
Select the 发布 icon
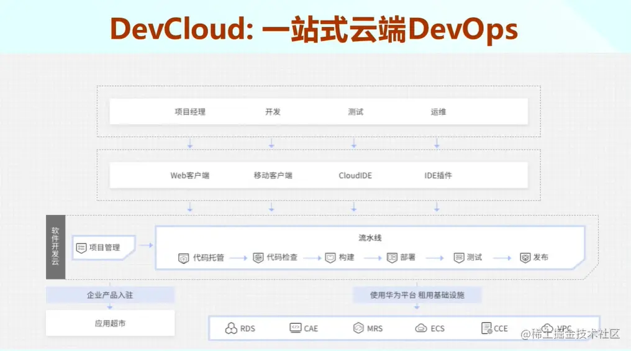pos(525,258)
